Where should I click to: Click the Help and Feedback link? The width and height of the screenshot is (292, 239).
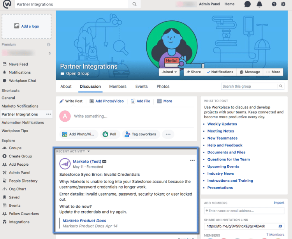tap(225, 145)
